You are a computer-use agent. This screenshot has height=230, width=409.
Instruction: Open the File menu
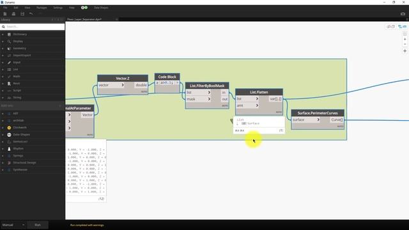point(5,8)
